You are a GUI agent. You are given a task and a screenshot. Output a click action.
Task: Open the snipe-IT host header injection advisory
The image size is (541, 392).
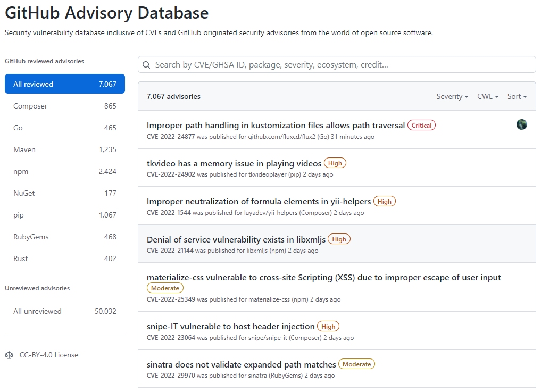[230, 327]
